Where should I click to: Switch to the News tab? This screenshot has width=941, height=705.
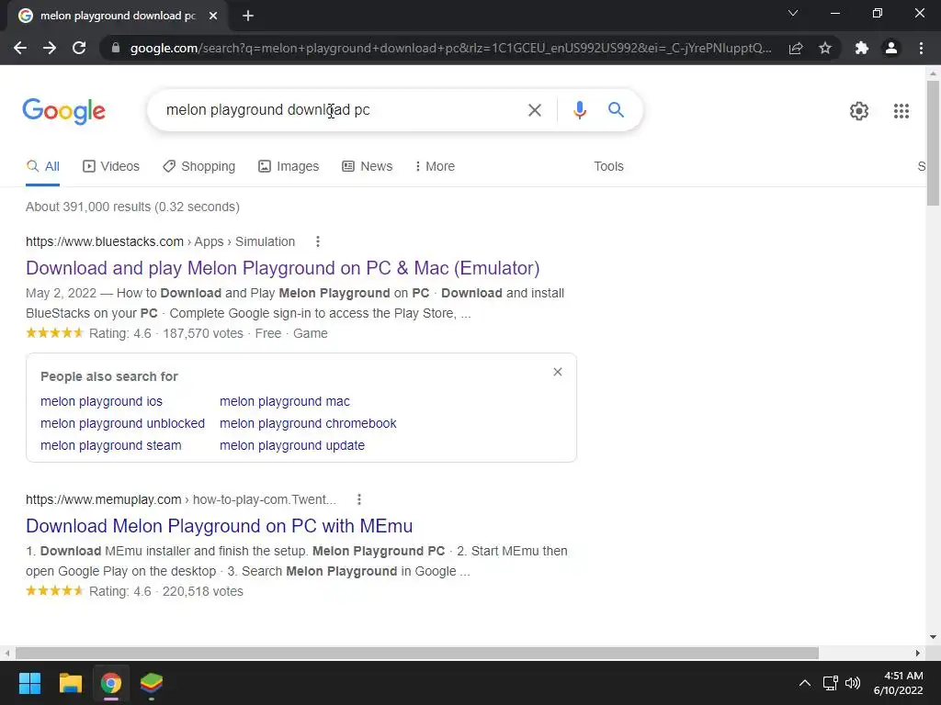click(368, 167)
